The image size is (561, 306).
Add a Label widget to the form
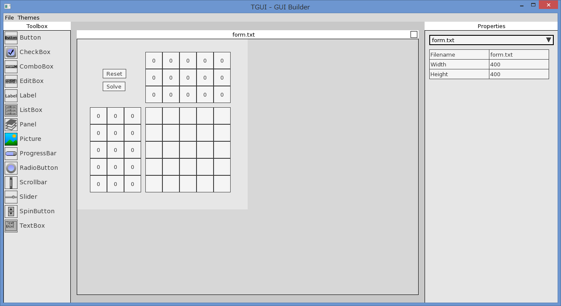(28, 95)
